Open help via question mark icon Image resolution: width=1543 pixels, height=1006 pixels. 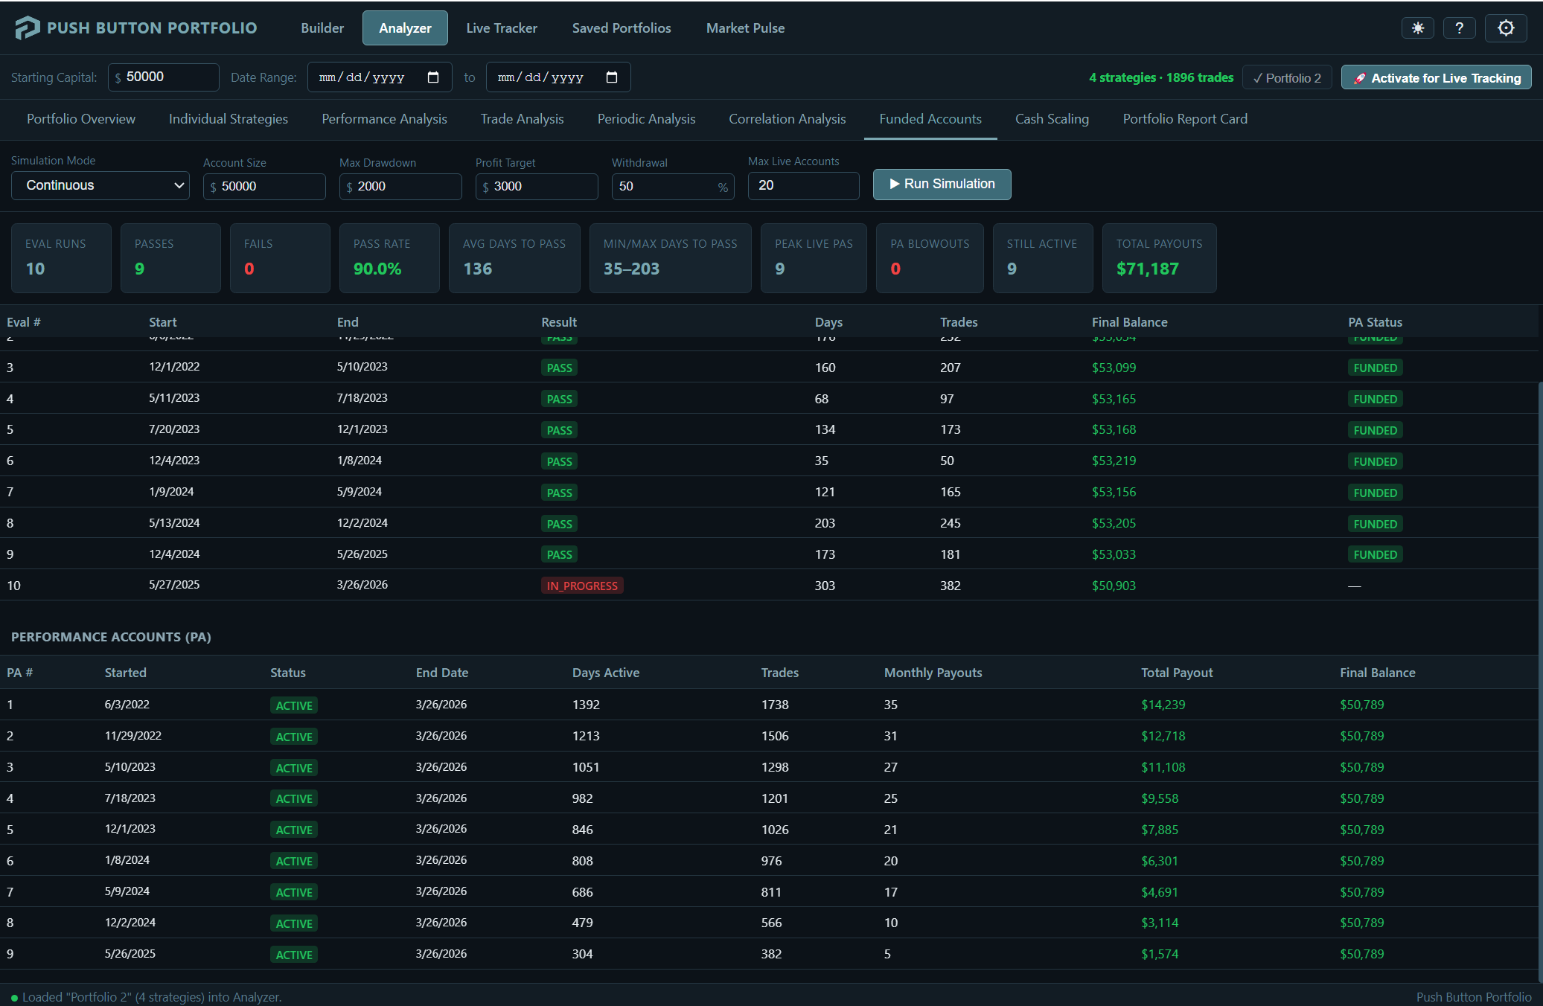point(1459,28)
